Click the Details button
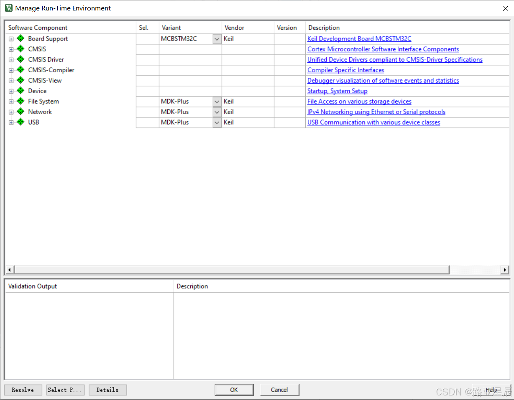 pos(107,390)
